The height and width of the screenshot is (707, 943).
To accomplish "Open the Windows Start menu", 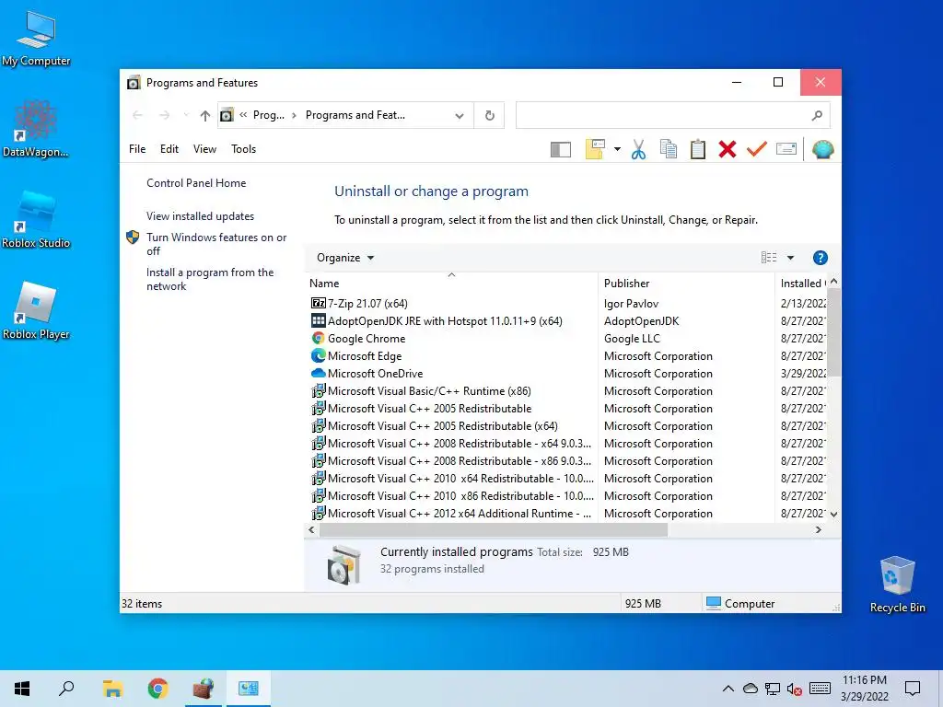I will point(22,689).
